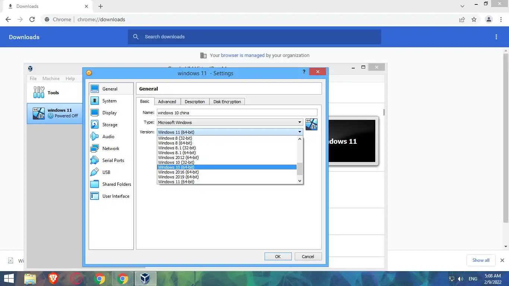Image resolution: width=509 pixels, height=286 pixels.
Task: Select Windows 11 (64-bit) in version list
Action: coord(227,182)
